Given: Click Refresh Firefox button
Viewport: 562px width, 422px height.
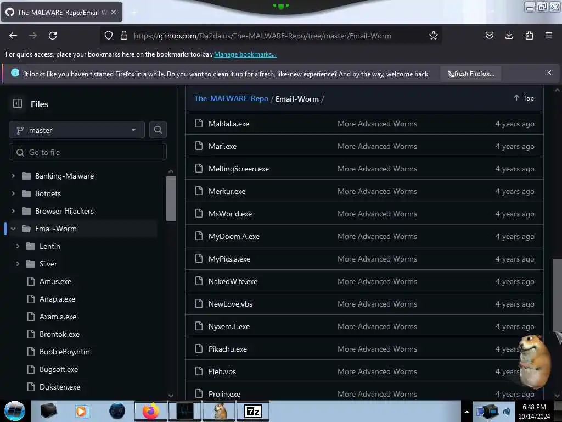Looking at the screenshot, I should click(470, 74).
